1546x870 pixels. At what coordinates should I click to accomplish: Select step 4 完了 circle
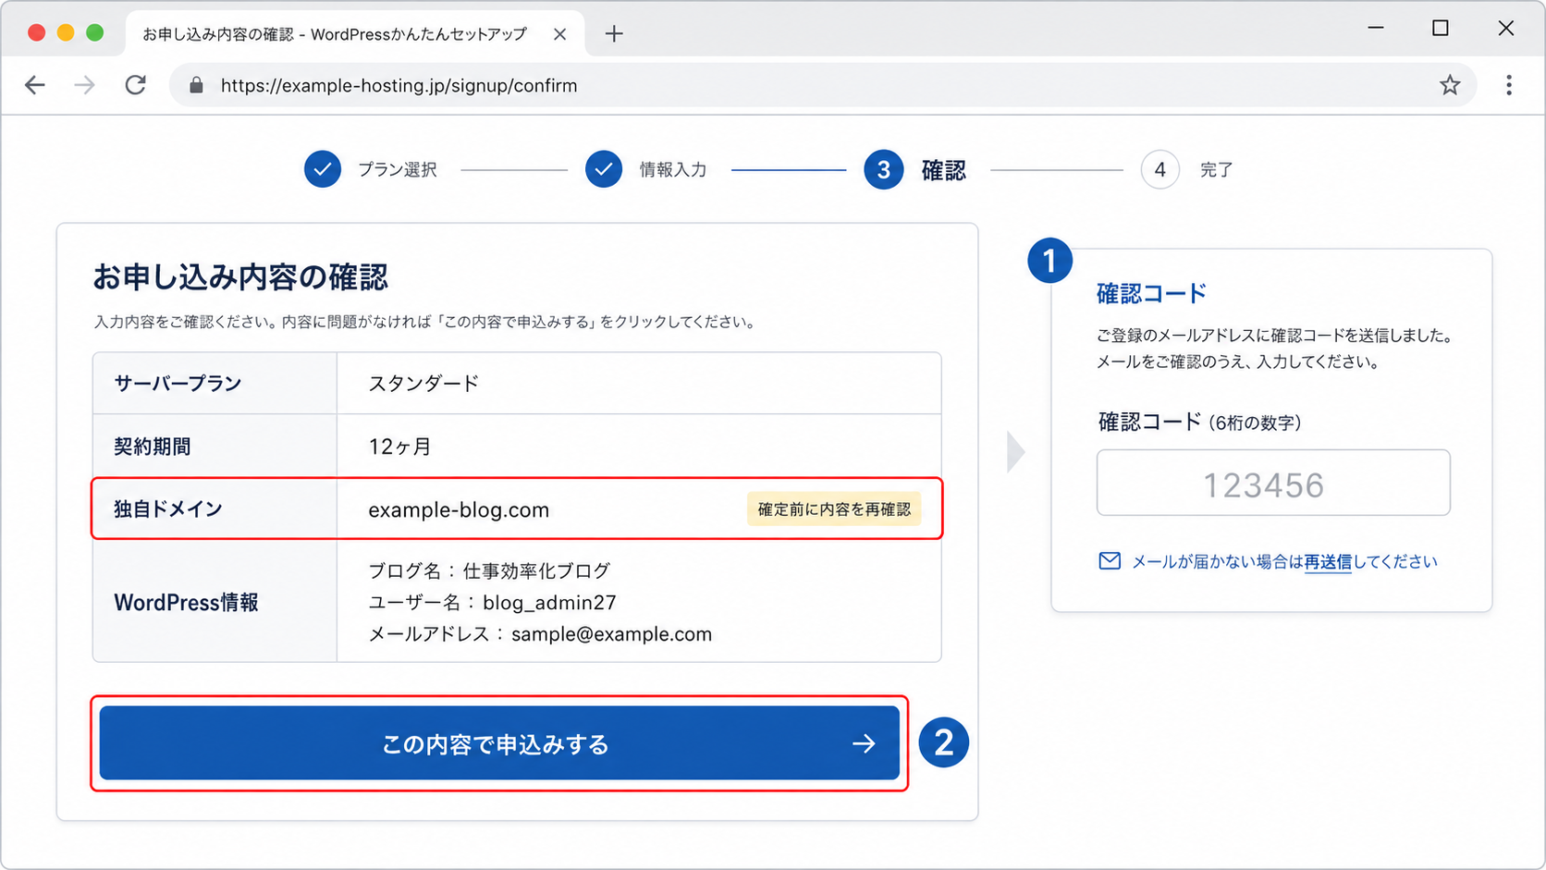tap(1159, 170)
